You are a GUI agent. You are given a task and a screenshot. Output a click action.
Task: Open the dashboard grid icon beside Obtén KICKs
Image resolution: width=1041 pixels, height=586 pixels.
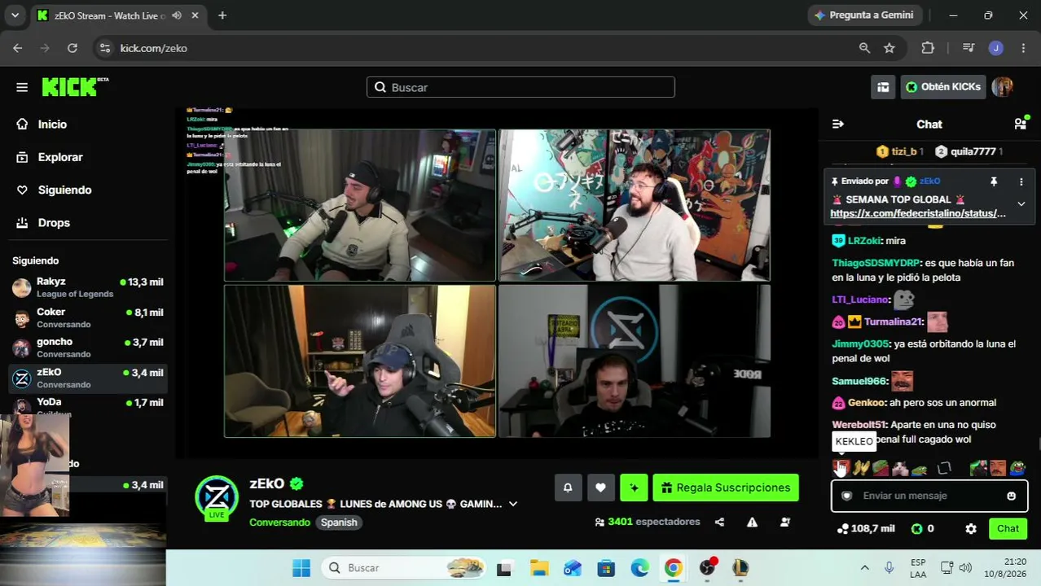pos(883,87)
